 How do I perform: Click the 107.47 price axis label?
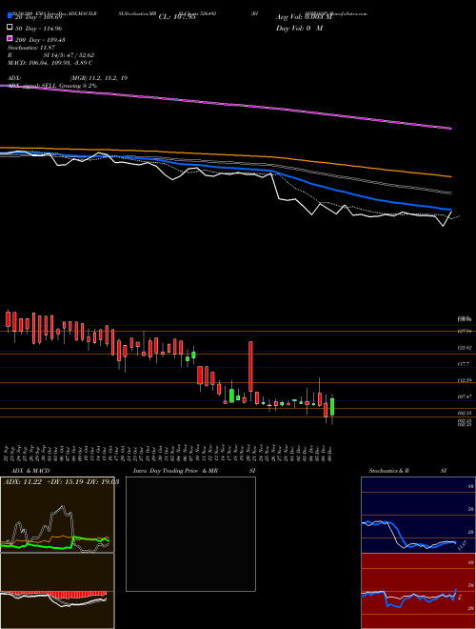[466, 396]
